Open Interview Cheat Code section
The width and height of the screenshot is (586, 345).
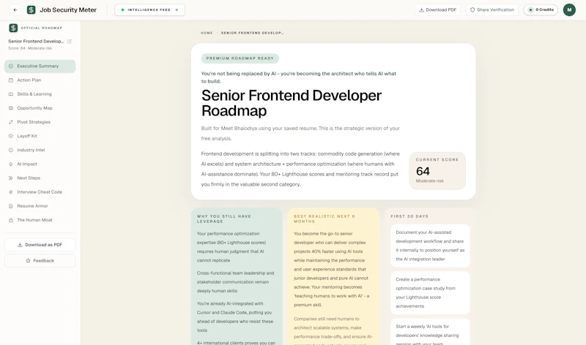point(40,192)
